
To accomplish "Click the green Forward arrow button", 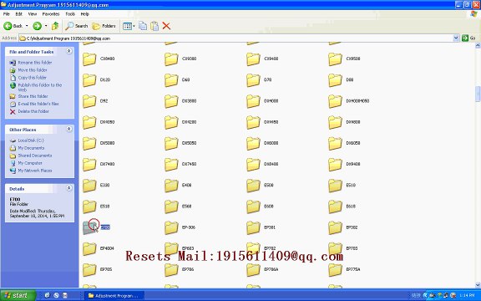I will click(37, 26).
